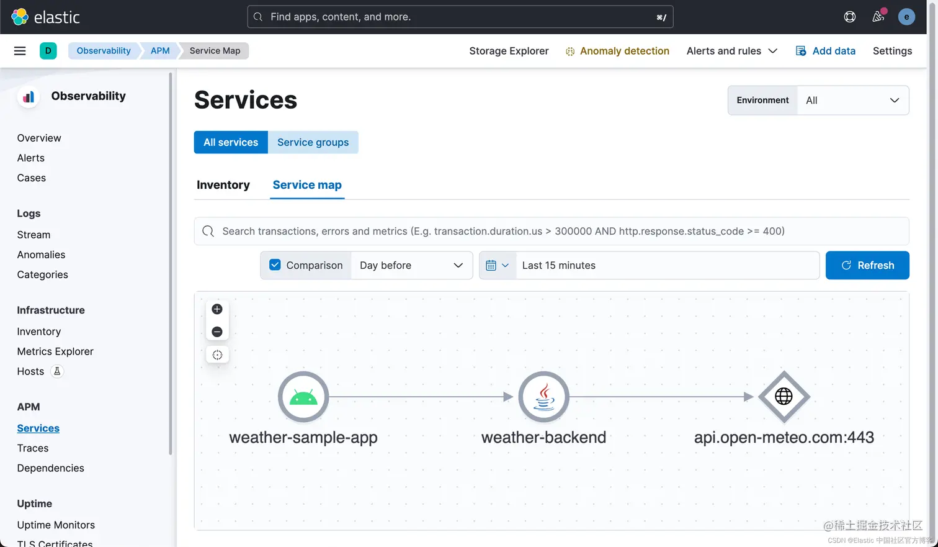
Task: Open the user avatar menu
Action: (x=906, y=17)
